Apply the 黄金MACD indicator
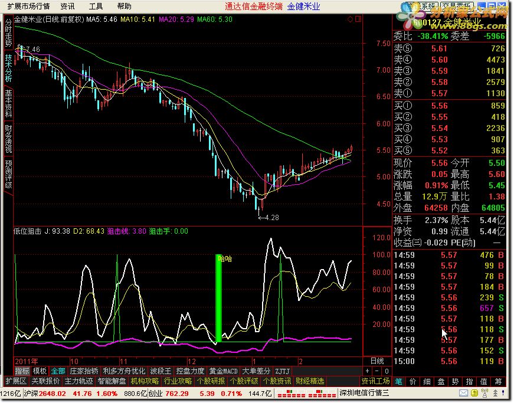This screenshot has height=403, width=514. (223, 371)
